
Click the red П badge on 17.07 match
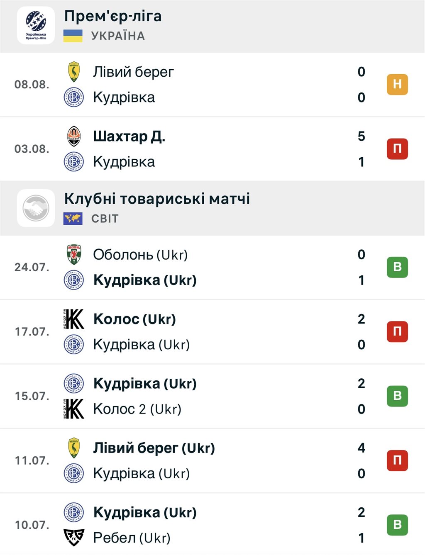(x=397, y=332)
